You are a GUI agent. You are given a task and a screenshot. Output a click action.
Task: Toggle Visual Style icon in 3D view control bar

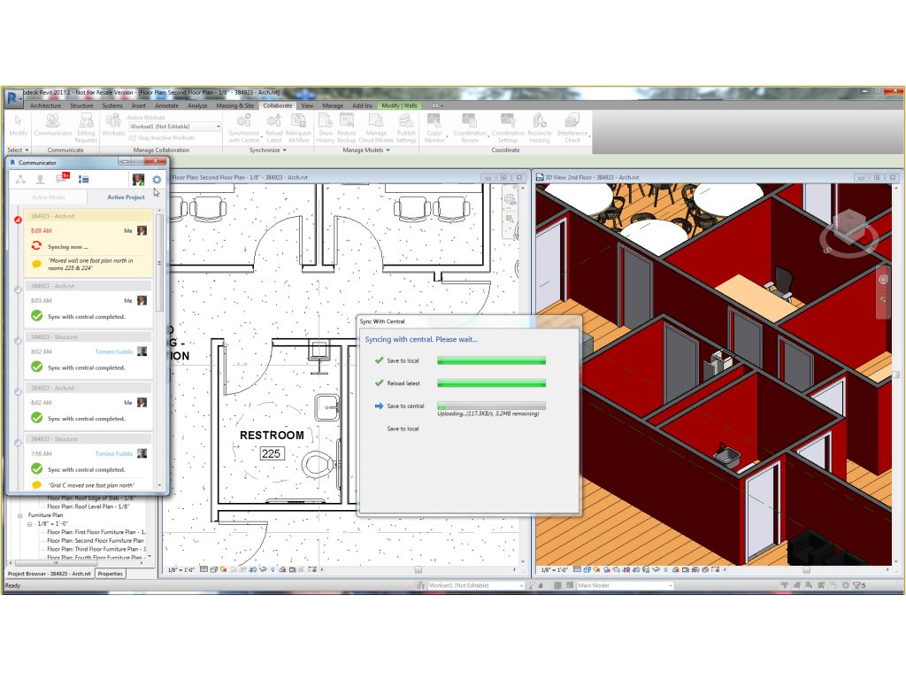587,569
